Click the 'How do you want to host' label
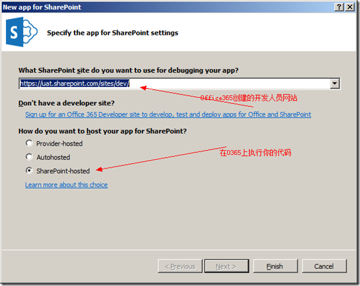Viewport: 360px width, 286px height. click(102, 131)
